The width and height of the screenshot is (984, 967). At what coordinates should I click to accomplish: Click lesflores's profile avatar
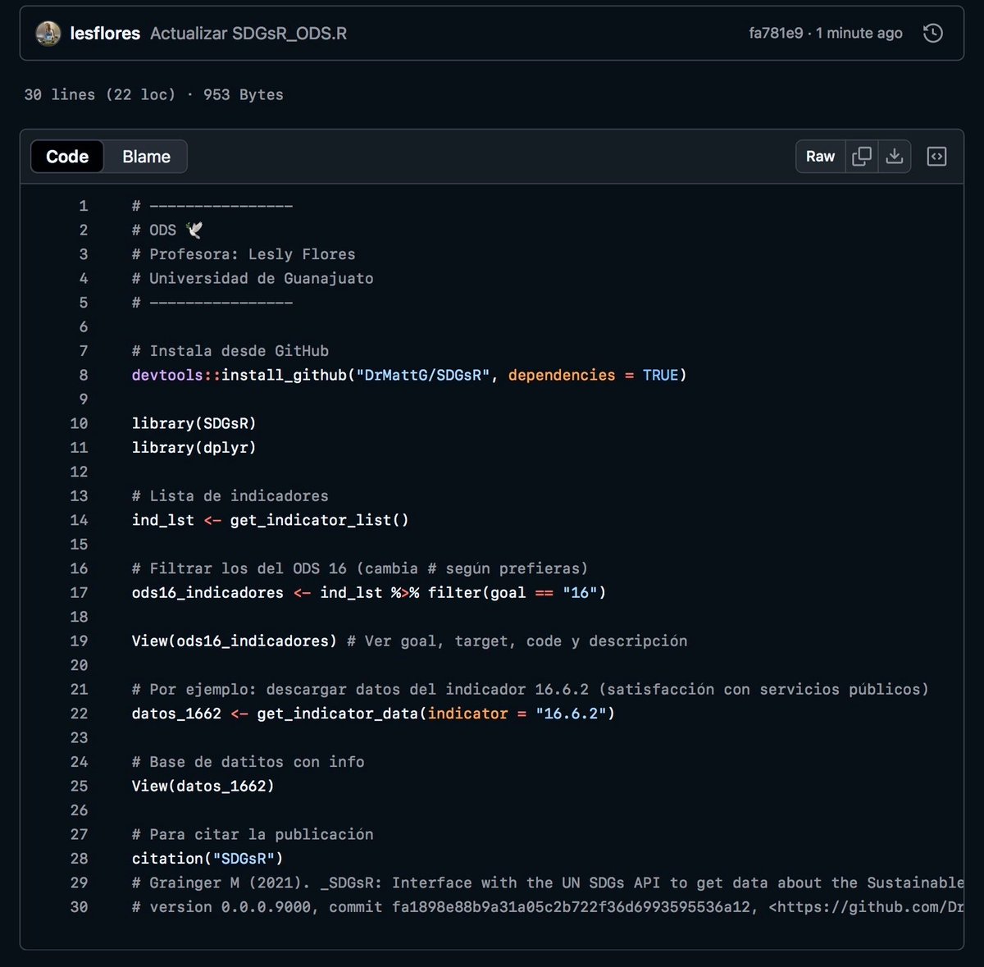pyautogui.click(x=48, y=34)
